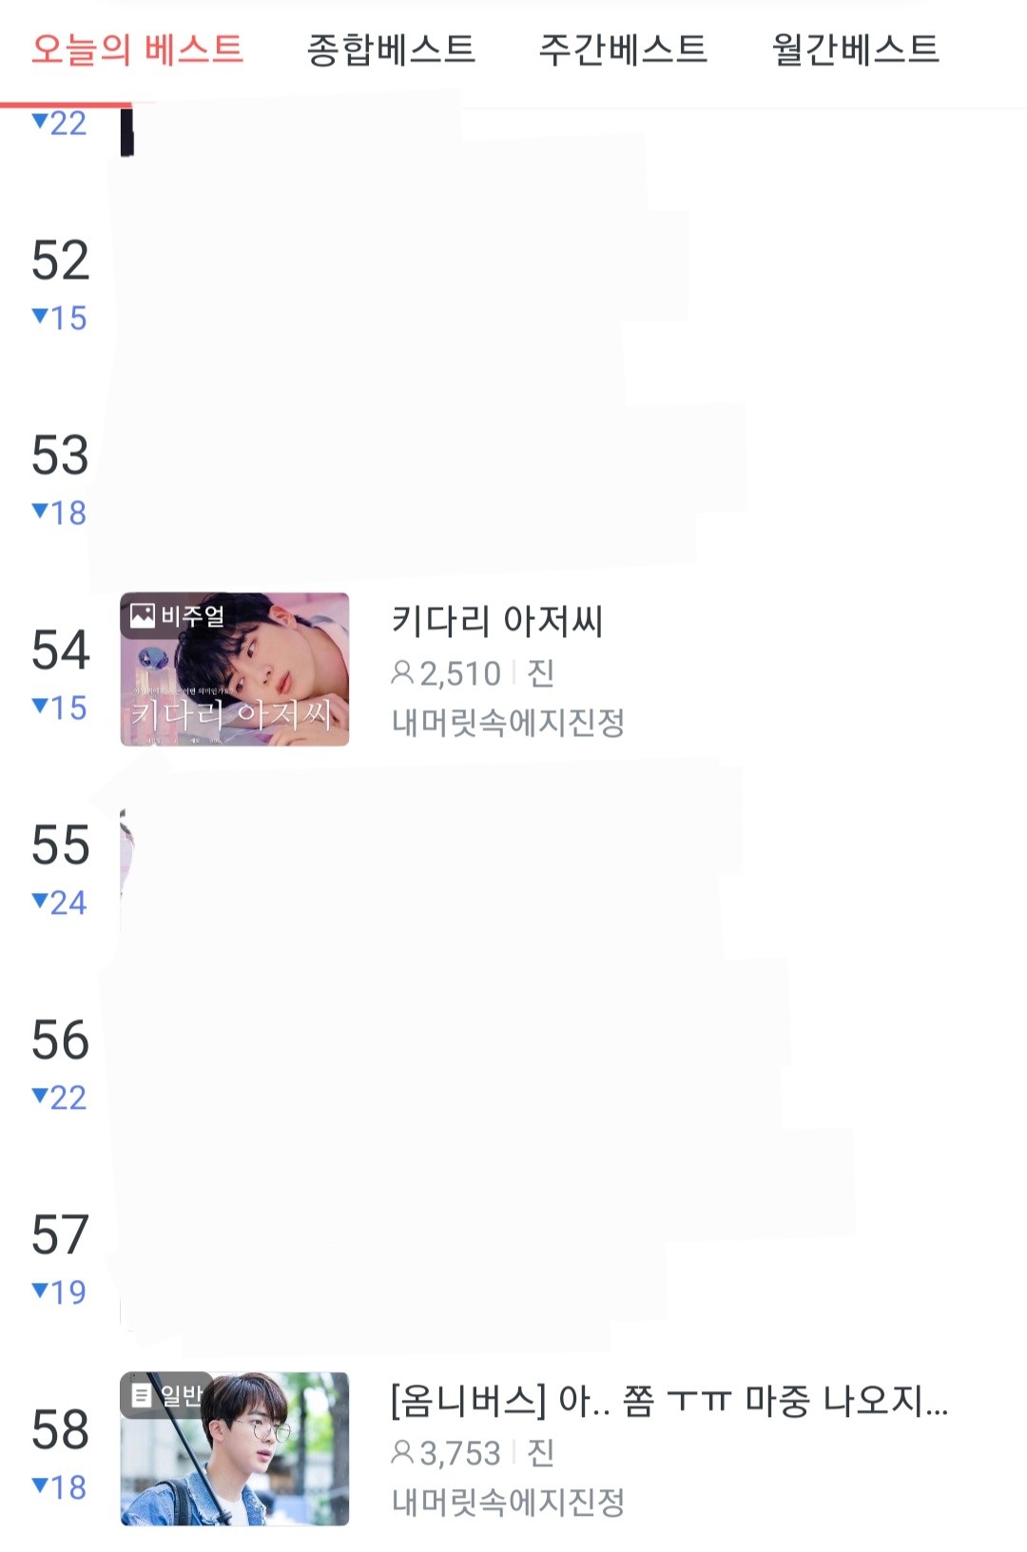
Task: Open the rank 58 옴니버스 thumbnail
Action: [235, 1448]
